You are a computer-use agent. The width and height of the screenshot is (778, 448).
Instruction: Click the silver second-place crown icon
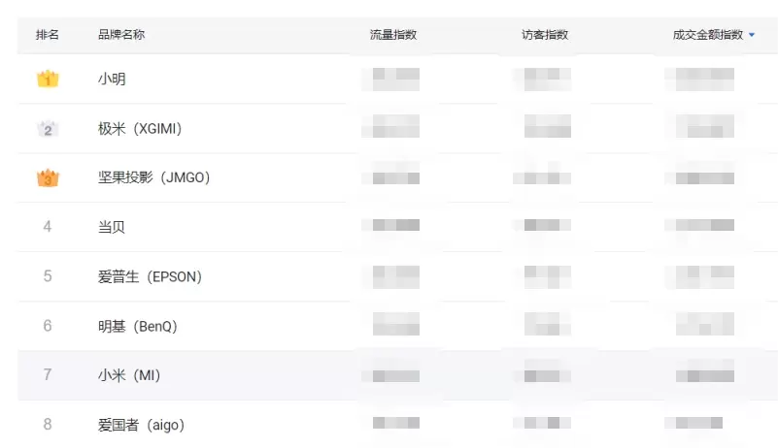[x=48, y=129]
